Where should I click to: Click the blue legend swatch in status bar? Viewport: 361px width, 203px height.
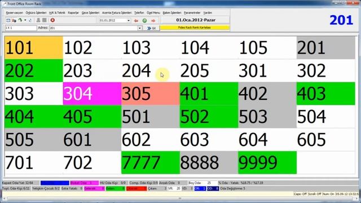tap(55, 183)
